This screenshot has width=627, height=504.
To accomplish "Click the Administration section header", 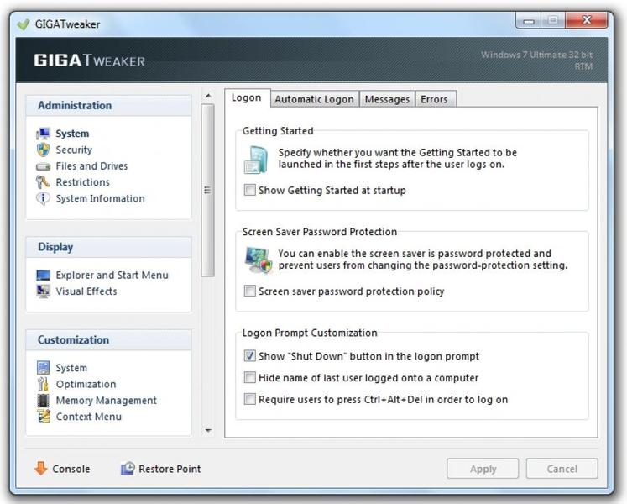I will (108, 106).
